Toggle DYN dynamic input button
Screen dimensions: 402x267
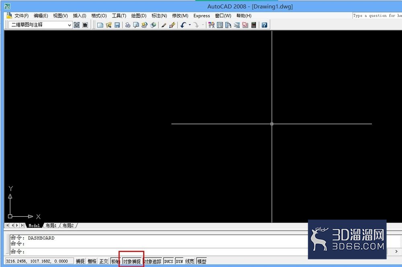coord(179,261)
